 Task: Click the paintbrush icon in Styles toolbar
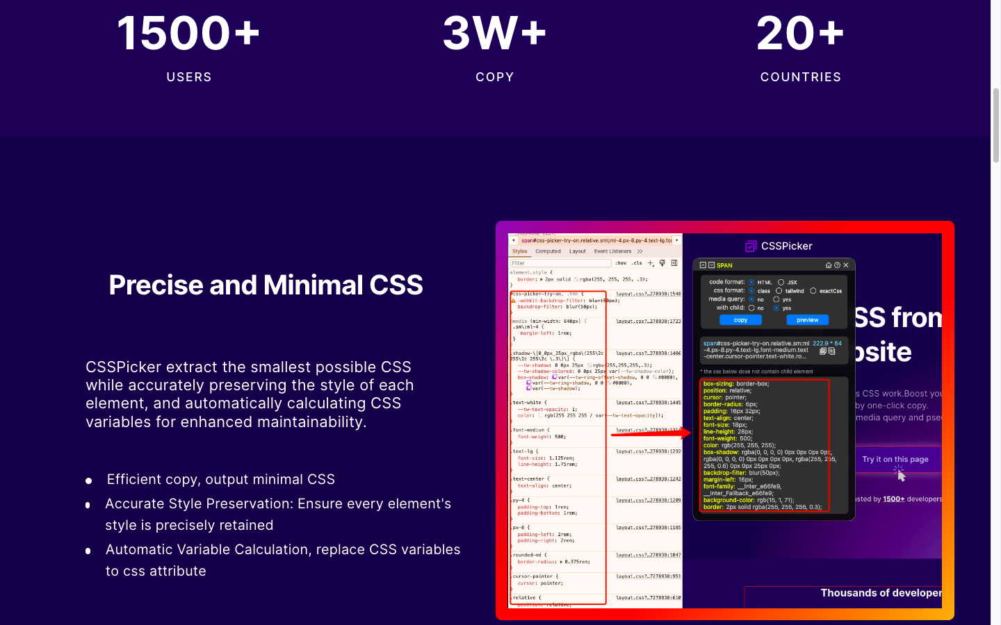(x=662, y=263)
